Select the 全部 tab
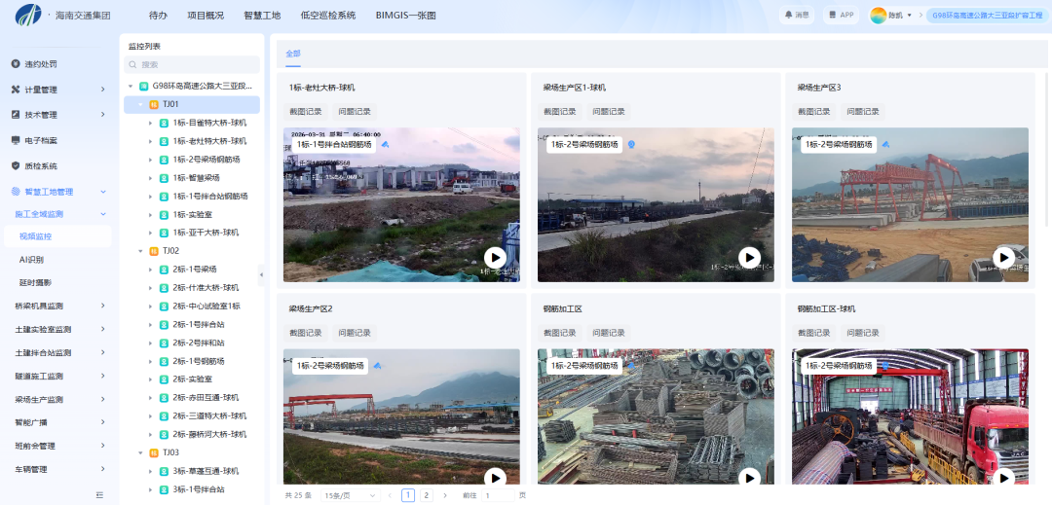 (x=293, y=54)
